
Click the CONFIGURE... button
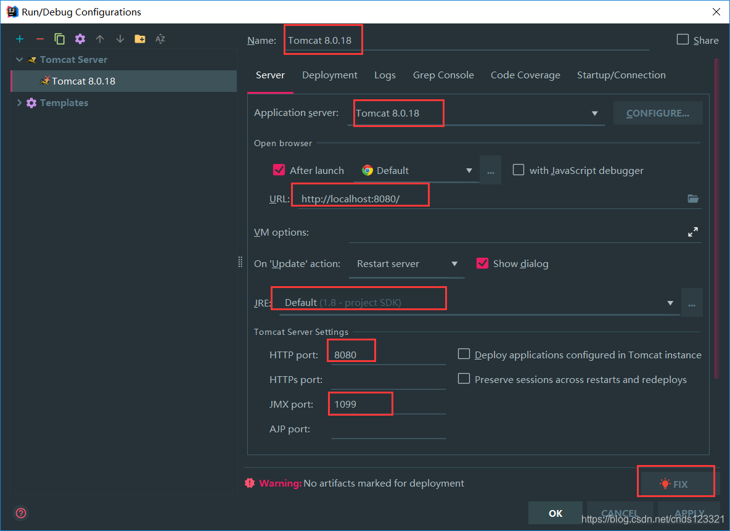tap(658, 113)
